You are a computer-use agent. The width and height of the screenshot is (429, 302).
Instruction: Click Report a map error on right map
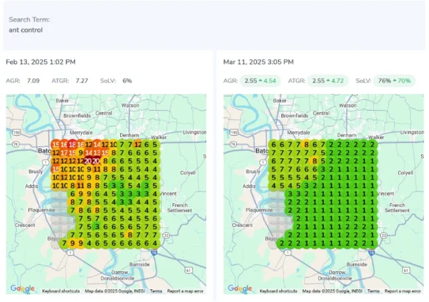[403, 291]
